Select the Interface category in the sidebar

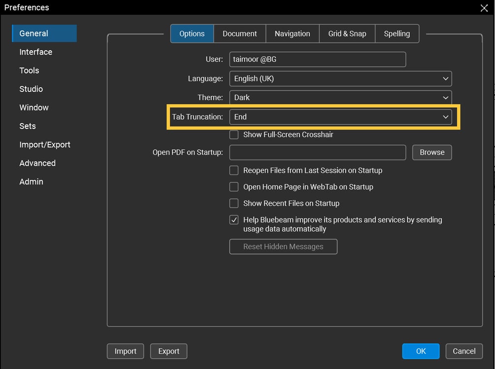[35, 52]
